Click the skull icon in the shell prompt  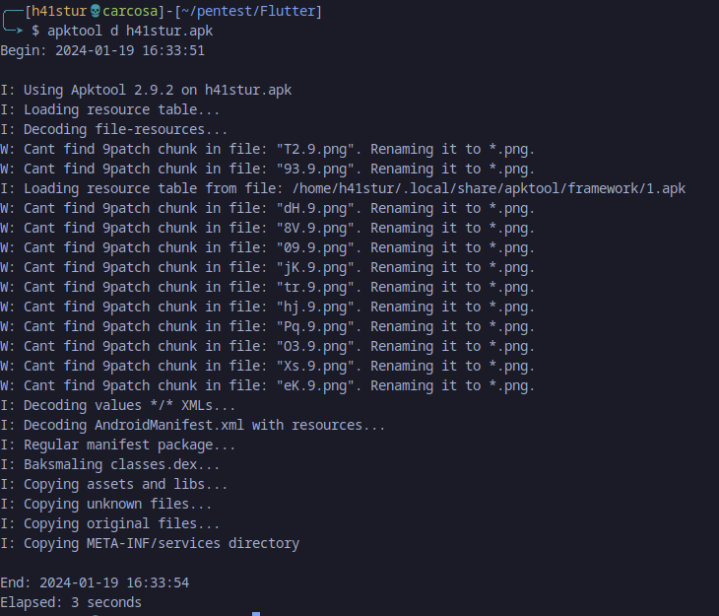tap(96, 12)
